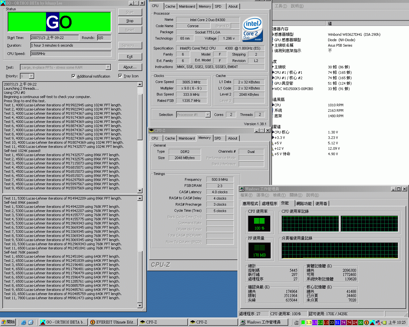409x327 pixels.
Task: Click the upper log scrollbar up arrow
Action: tap(140, 84)
